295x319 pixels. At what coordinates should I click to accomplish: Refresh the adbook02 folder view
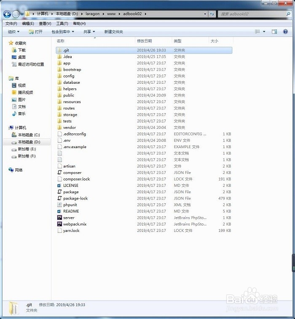pyautogui.click(x=212, y=14)
